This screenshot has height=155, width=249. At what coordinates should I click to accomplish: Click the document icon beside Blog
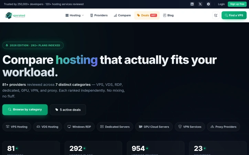tap(165, 15)
